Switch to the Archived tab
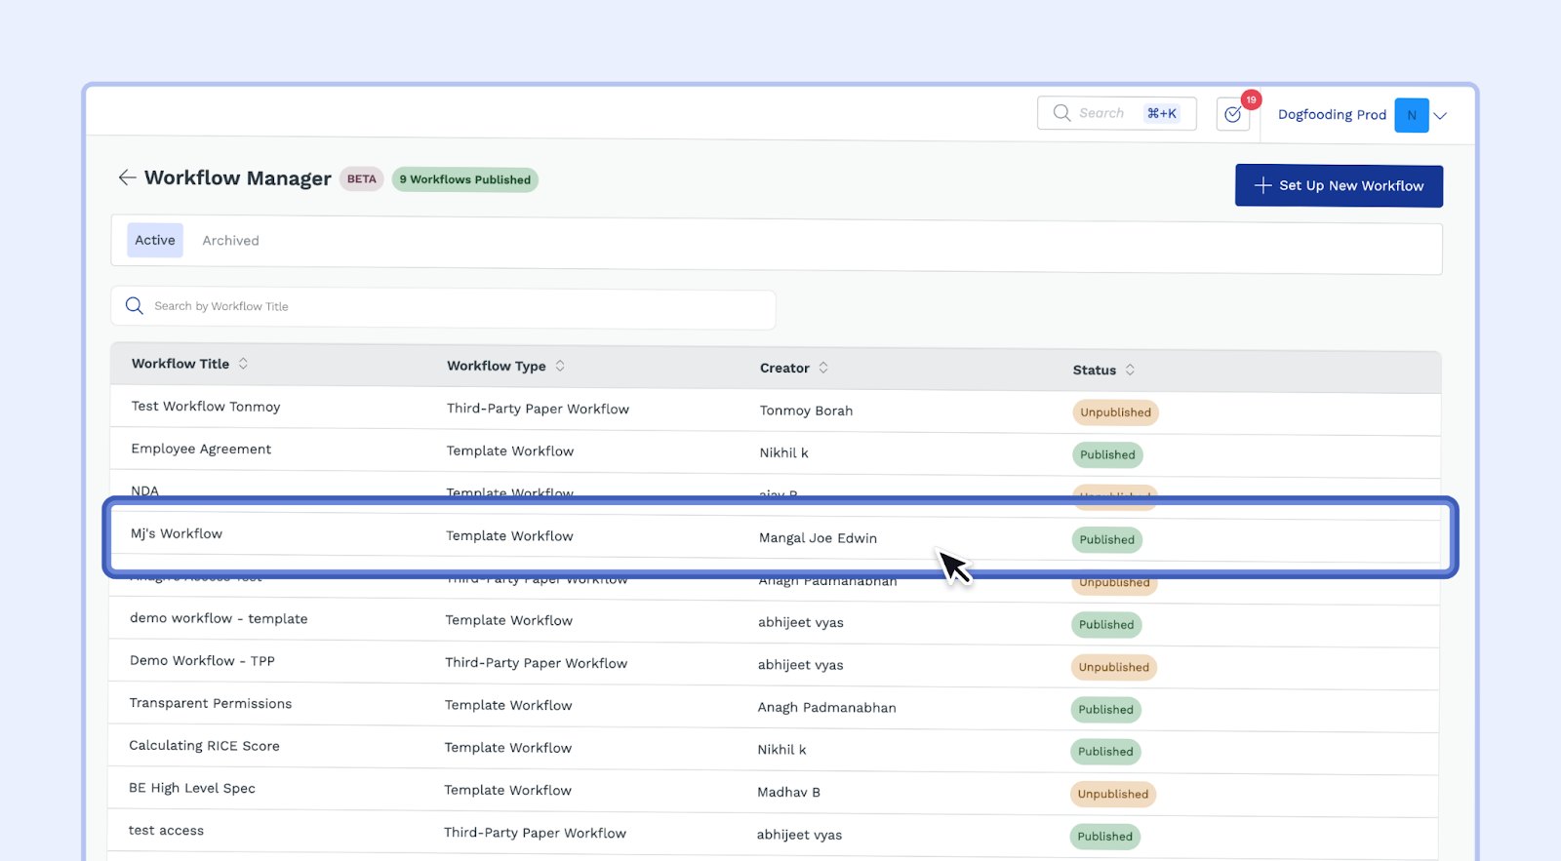 coord(230,241)
